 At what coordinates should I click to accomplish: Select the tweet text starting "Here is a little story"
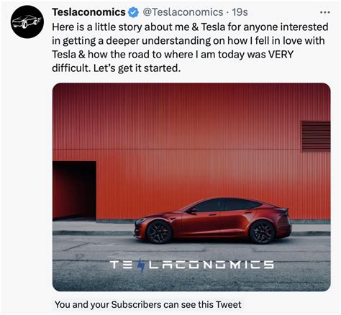pyautogui.click(x=190, y=47)
